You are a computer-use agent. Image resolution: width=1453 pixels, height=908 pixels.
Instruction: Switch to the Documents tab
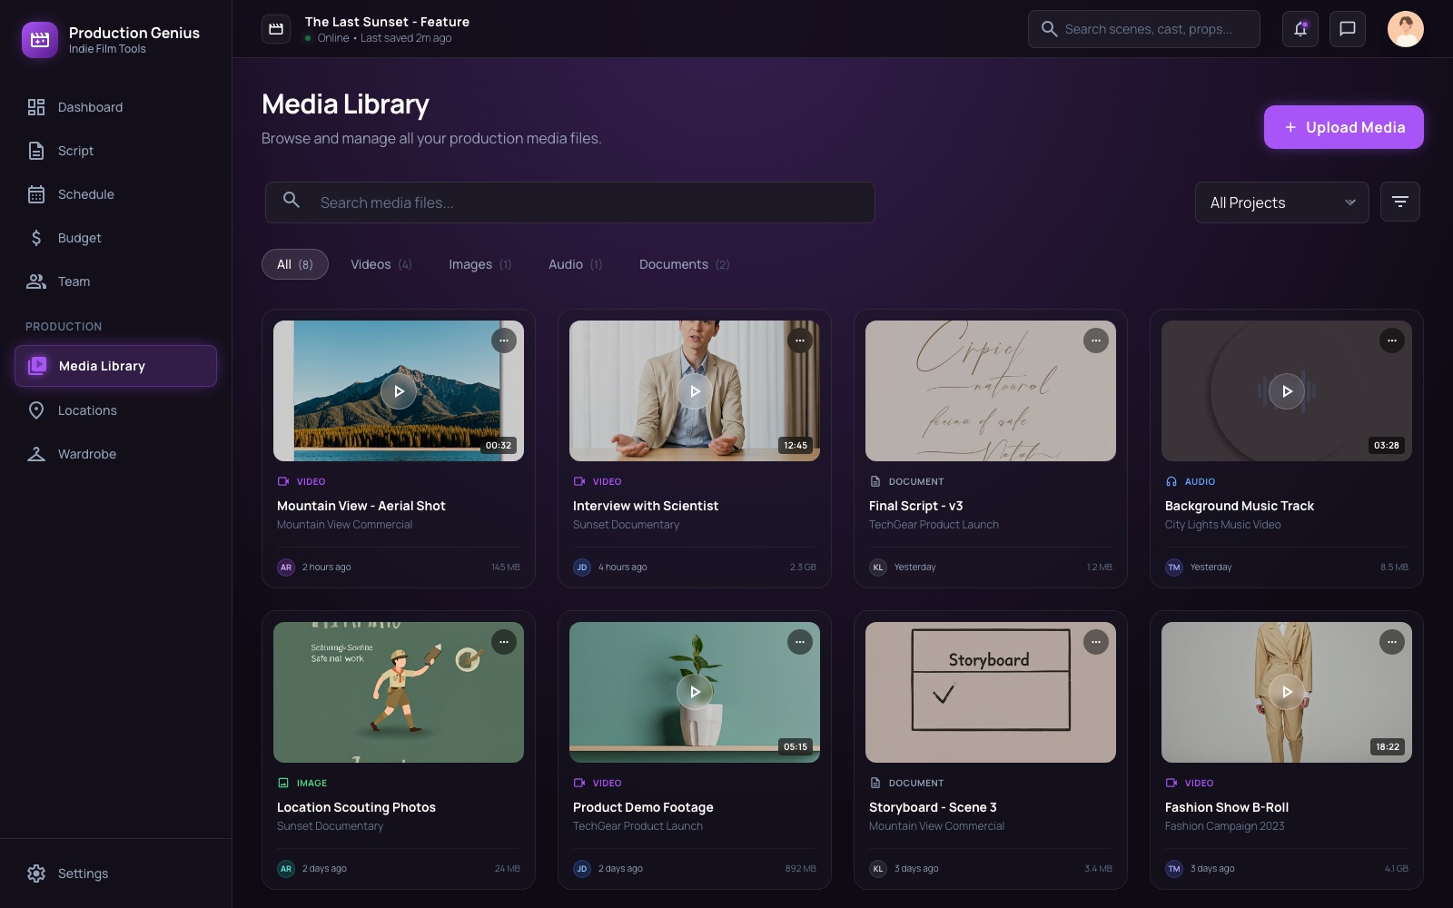685,264
